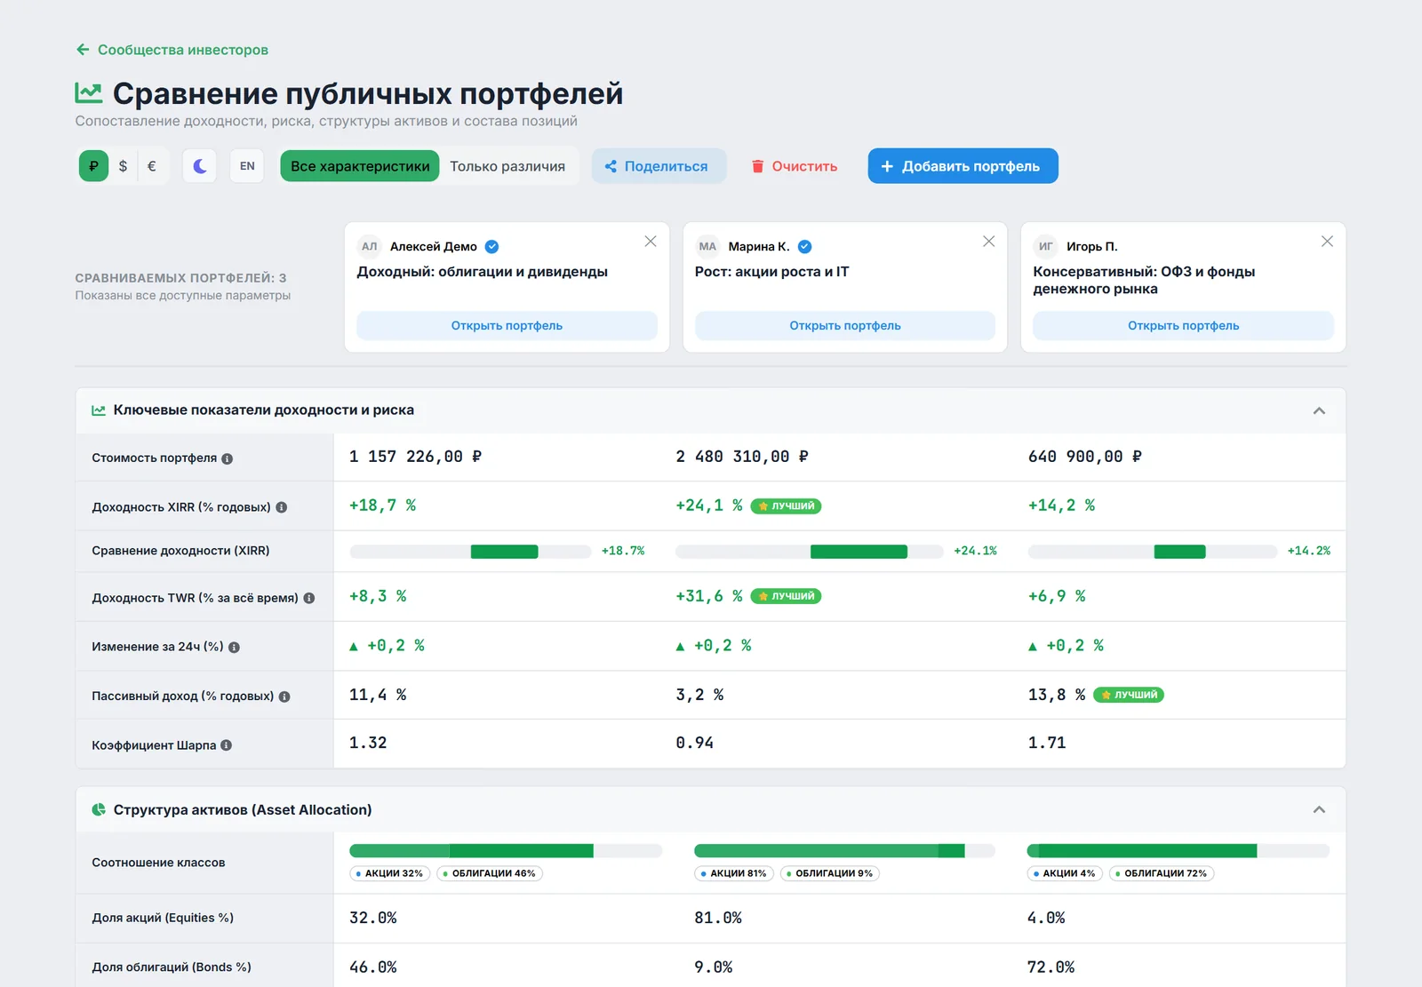Remove Игорь П. portfolio card
Image resolution: width=1422 pixels, height=987 pixels.
point(1327,242)
